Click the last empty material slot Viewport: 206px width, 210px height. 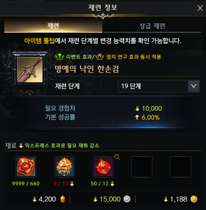[x=181, y=167]
